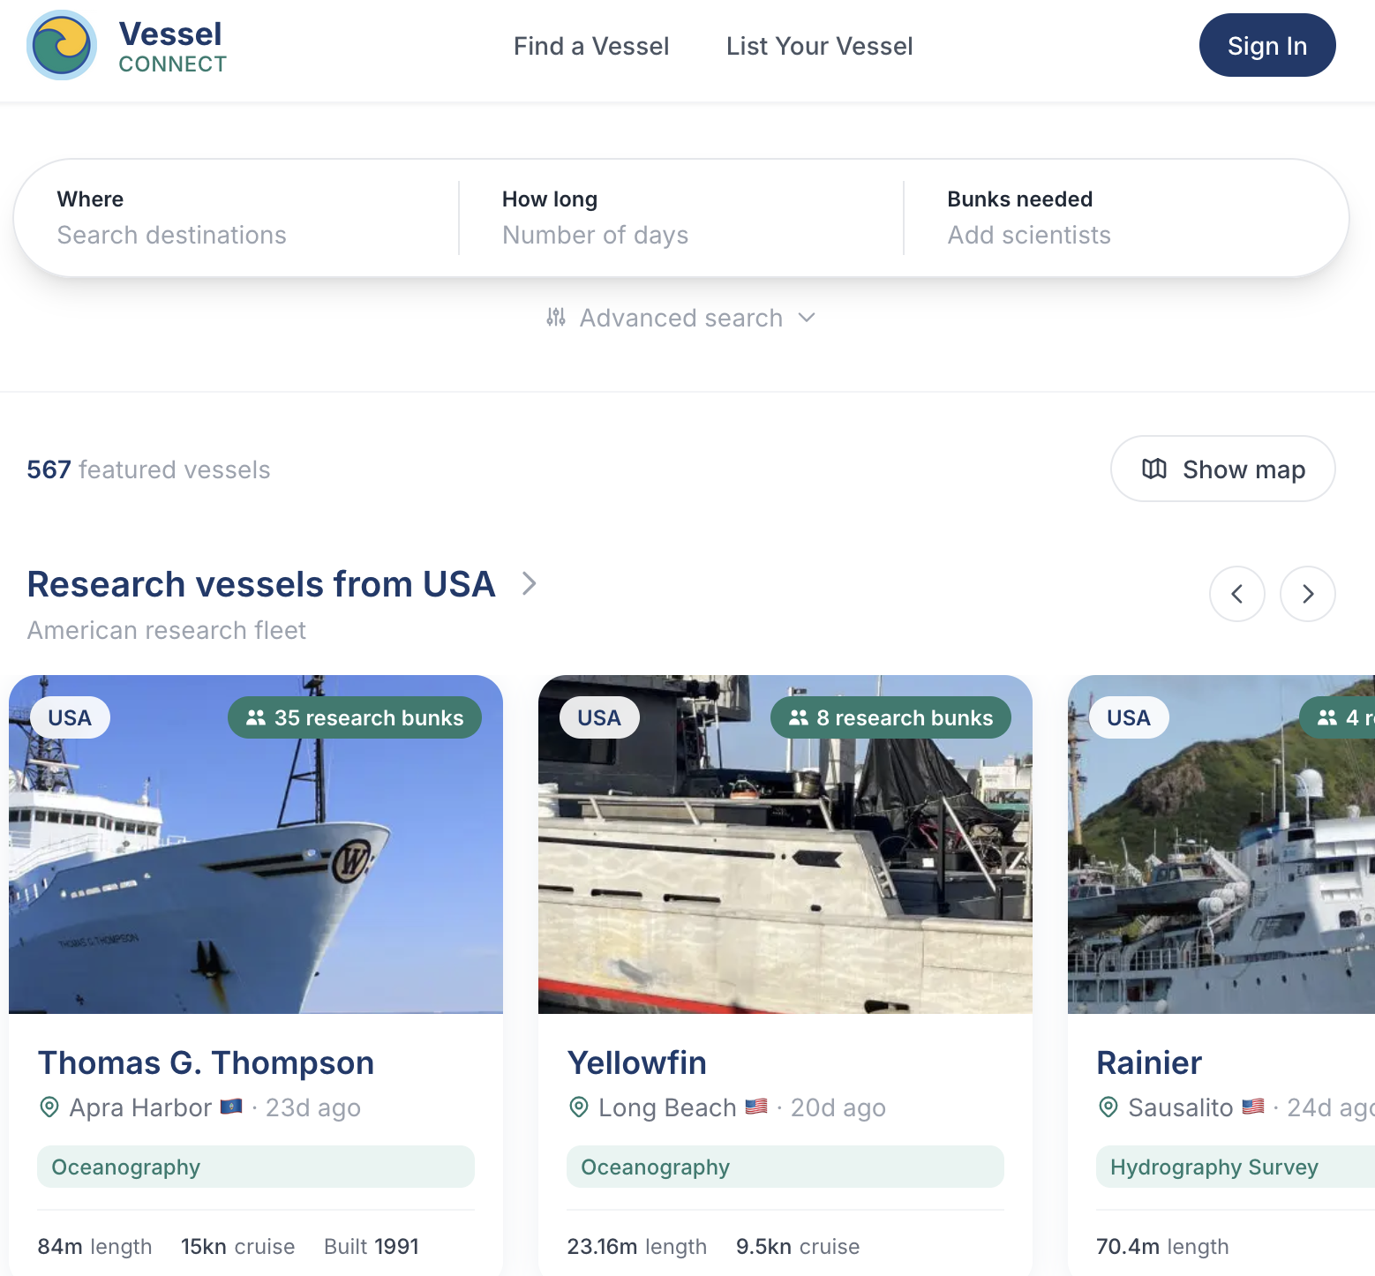Image resolution: width=1375 pixels, height=1276 pixels.
Task: Click the filter sliders icon beside Advanced search
Action: pyautogui.click(x=556, y=318)
